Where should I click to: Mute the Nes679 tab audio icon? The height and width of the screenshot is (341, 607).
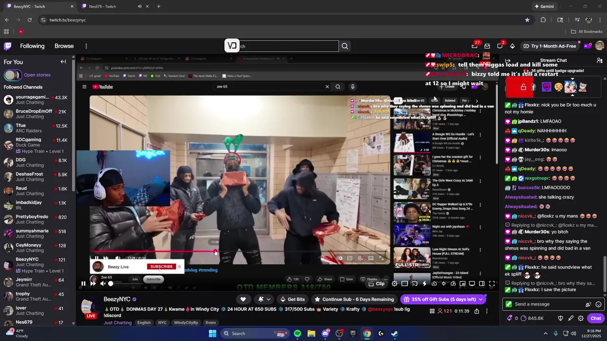pos(139,7)
